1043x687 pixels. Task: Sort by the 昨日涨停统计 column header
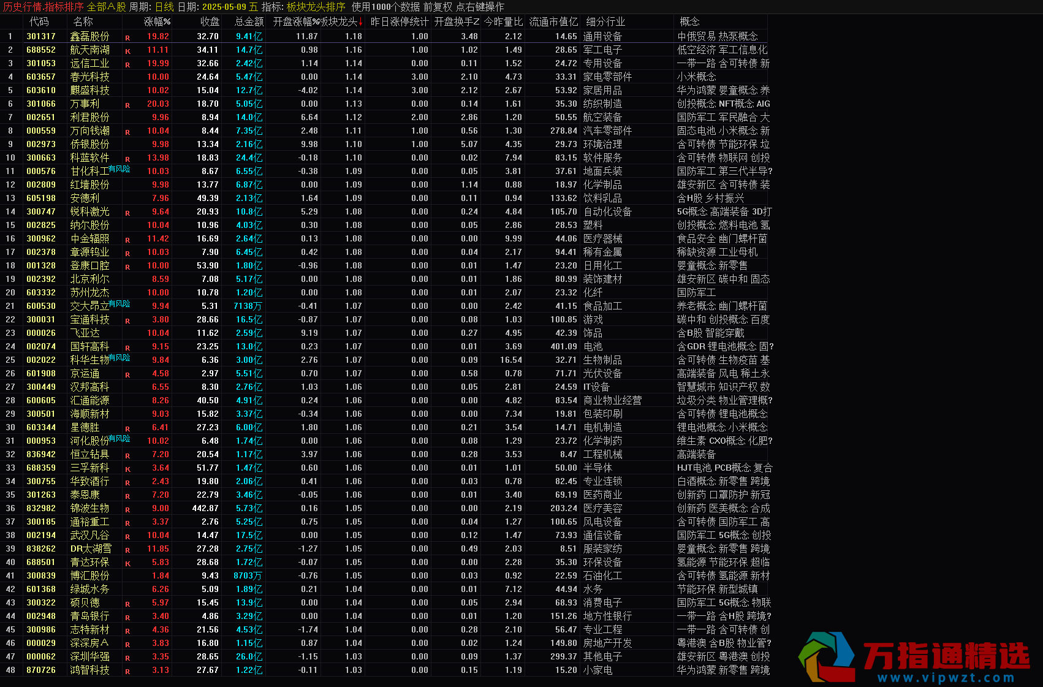tap(400, 21)
